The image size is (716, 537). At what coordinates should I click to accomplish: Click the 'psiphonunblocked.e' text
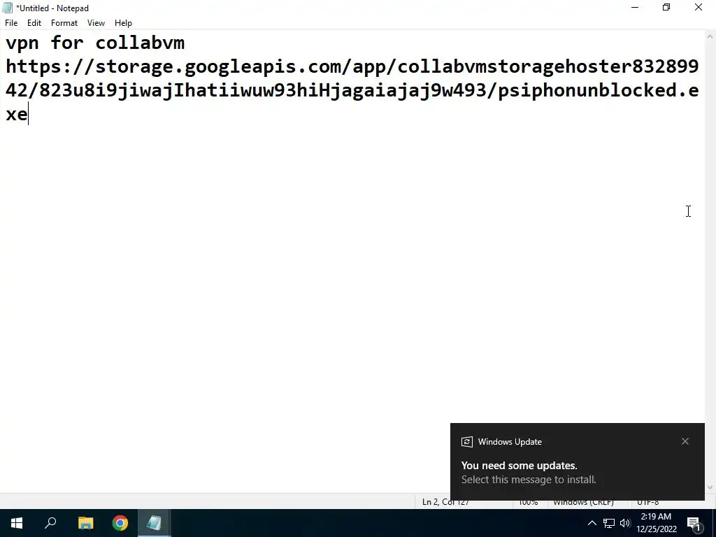[x=599, y=90]
